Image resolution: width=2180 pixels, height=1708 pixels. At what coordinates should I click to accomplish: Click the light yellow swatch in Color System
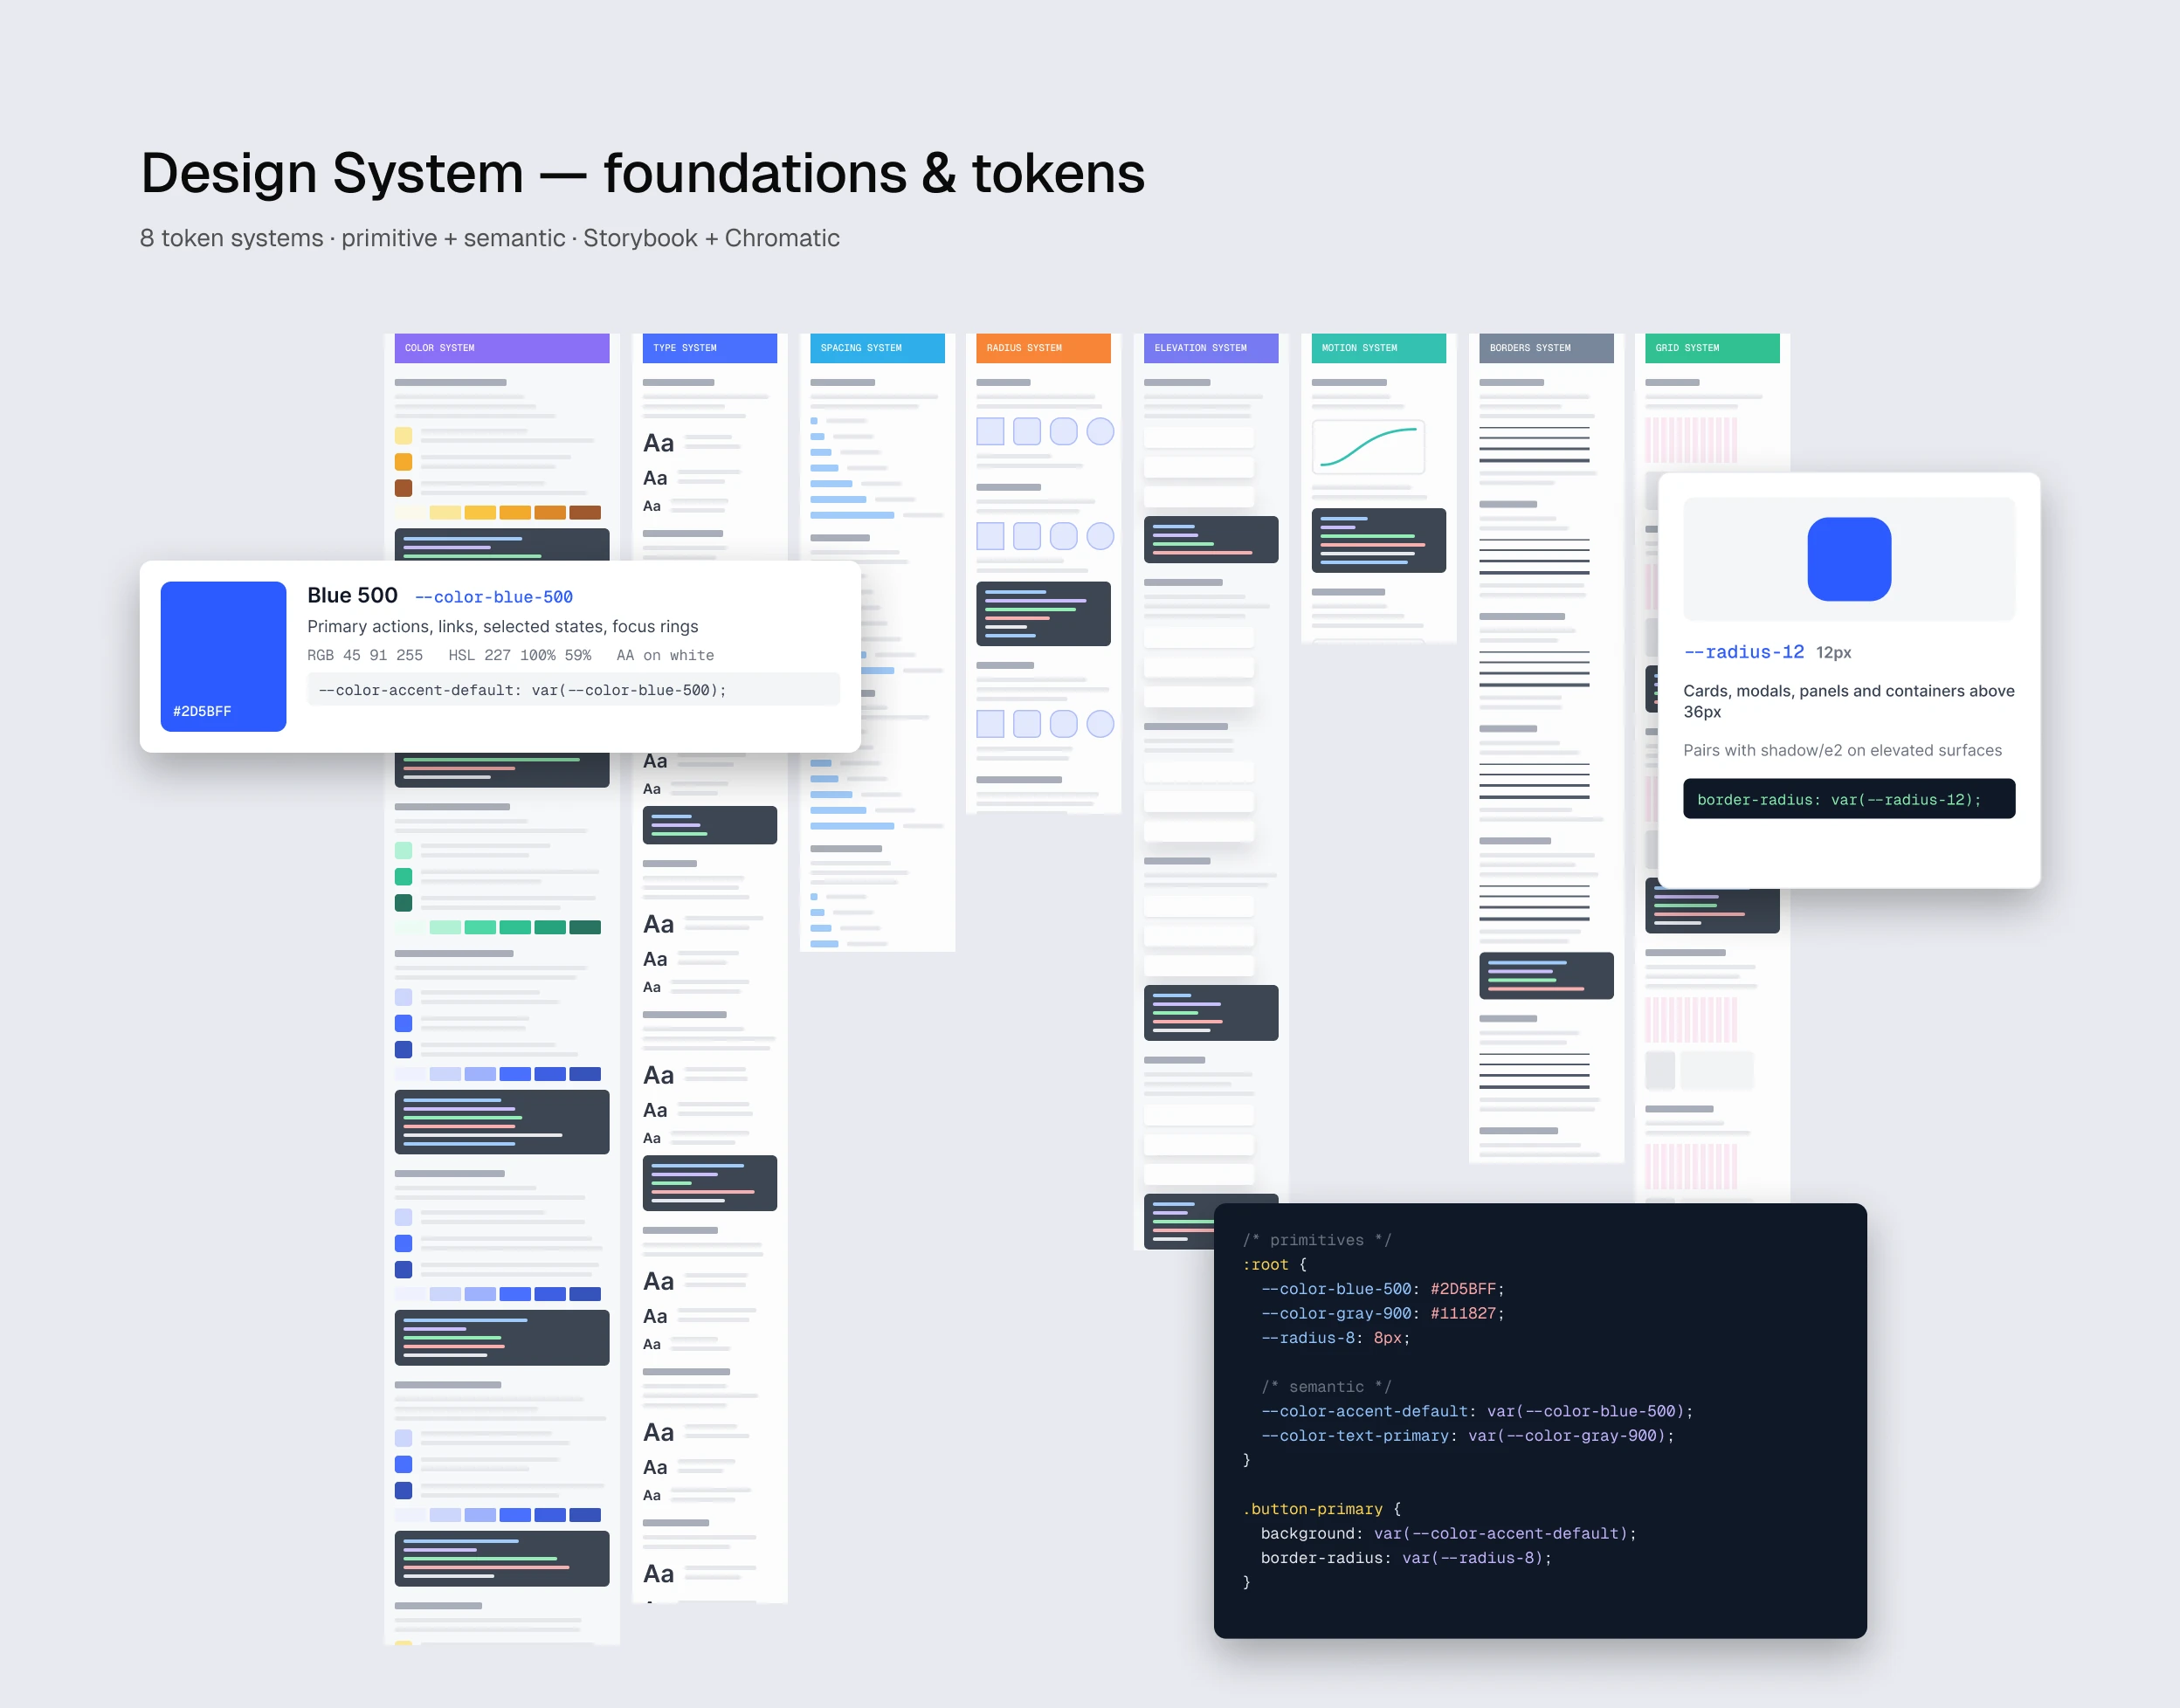coord(403,436)
